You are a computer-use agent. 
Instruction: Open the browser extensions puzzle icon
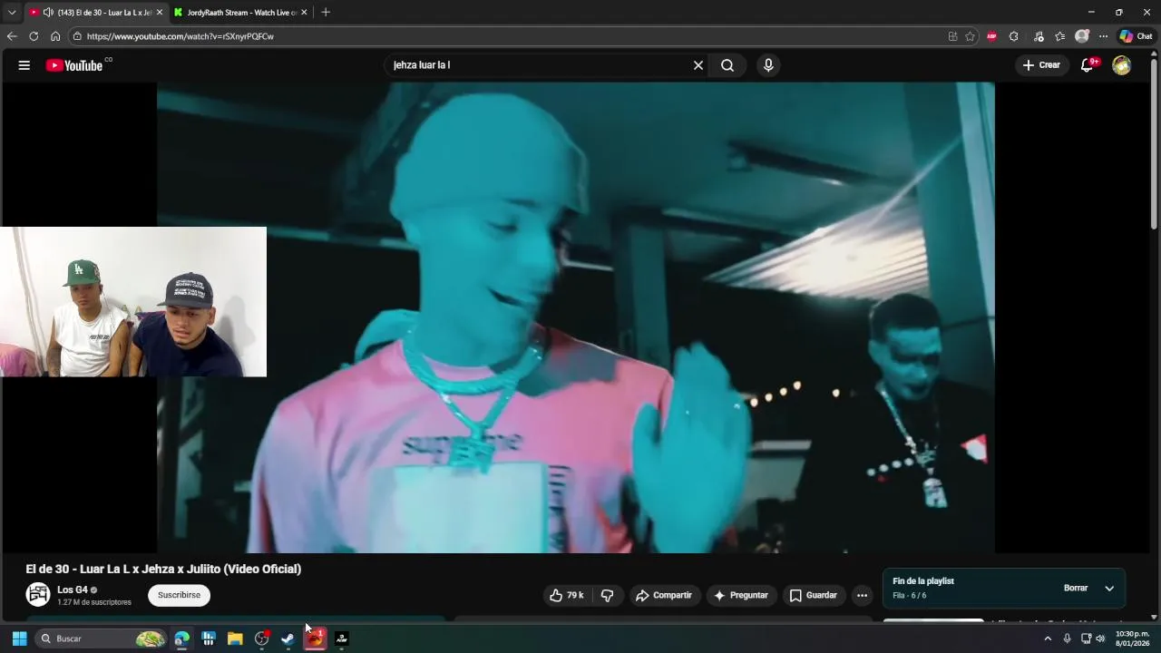[1014, 36]
